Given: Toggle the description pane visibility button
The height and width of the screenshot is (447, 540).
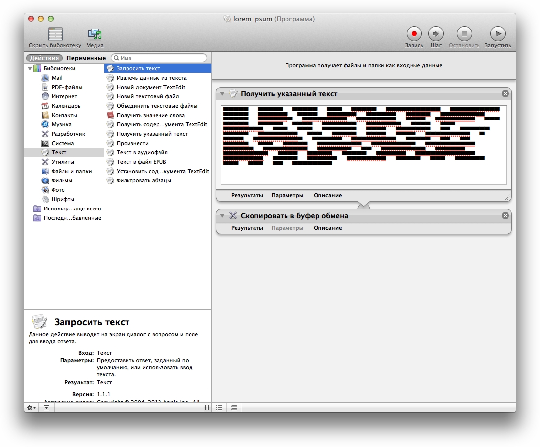Looking at the screenshot, I should pyautogui.click(x=46, y=408).
